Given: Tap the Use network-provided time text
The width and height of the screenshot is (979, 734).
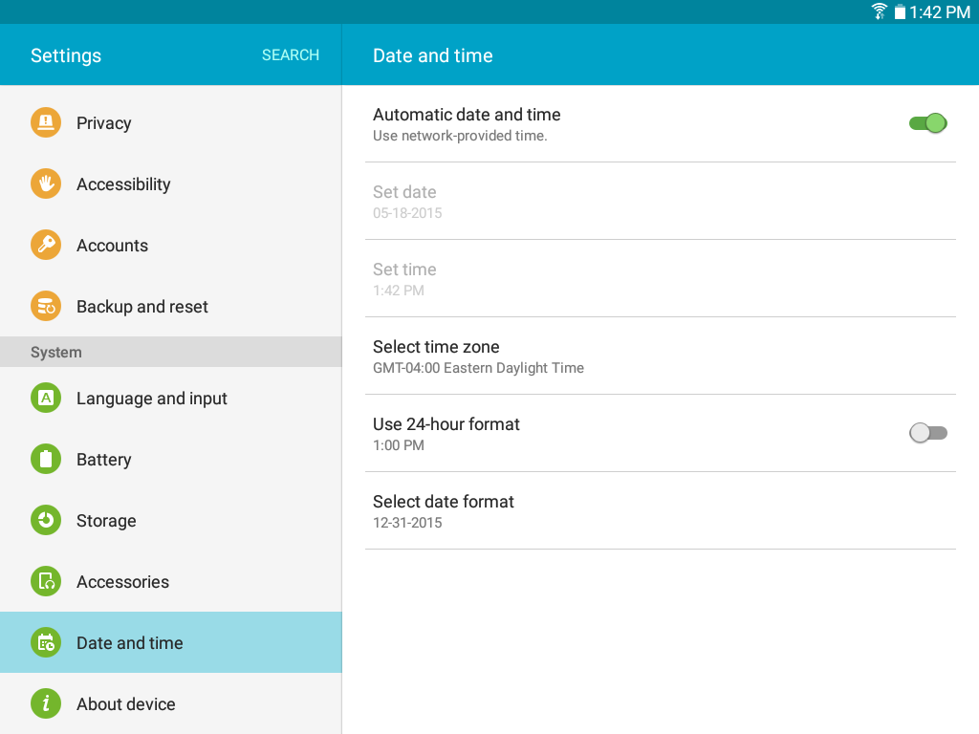Looking at the screenshot, I should coord(460,136).
